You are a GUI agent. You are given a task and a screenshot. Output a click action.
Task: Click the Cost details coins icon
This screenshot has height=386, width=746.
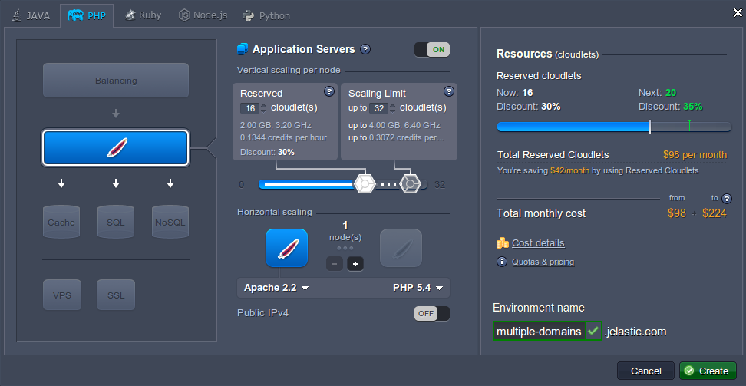(x=503, y=243)
